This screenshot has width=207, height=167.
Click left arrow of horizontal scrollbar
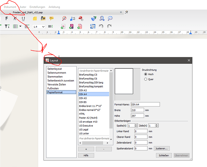(80, 143)
